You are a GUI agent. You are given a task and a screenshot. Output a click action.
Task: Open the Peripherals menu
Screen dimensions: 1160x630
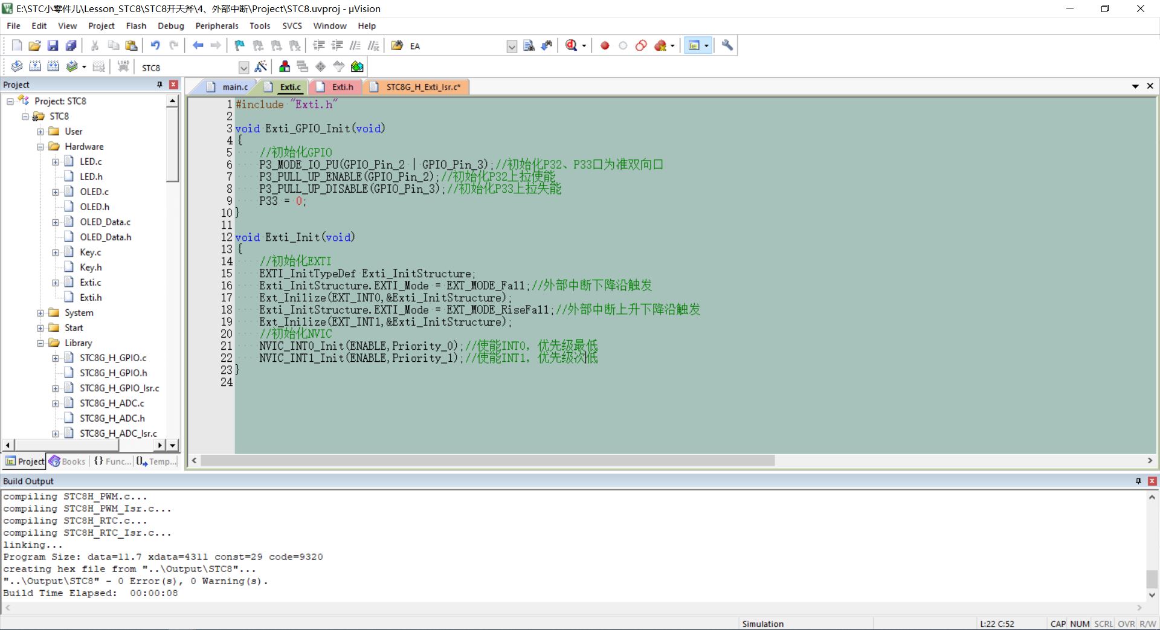tap(216, 26)
